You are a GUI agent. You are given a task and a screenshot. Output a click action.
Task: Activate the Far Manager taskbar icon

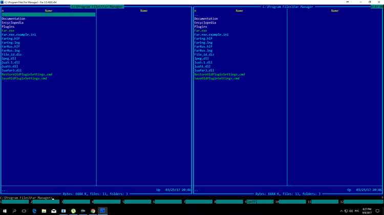(102, 210)
